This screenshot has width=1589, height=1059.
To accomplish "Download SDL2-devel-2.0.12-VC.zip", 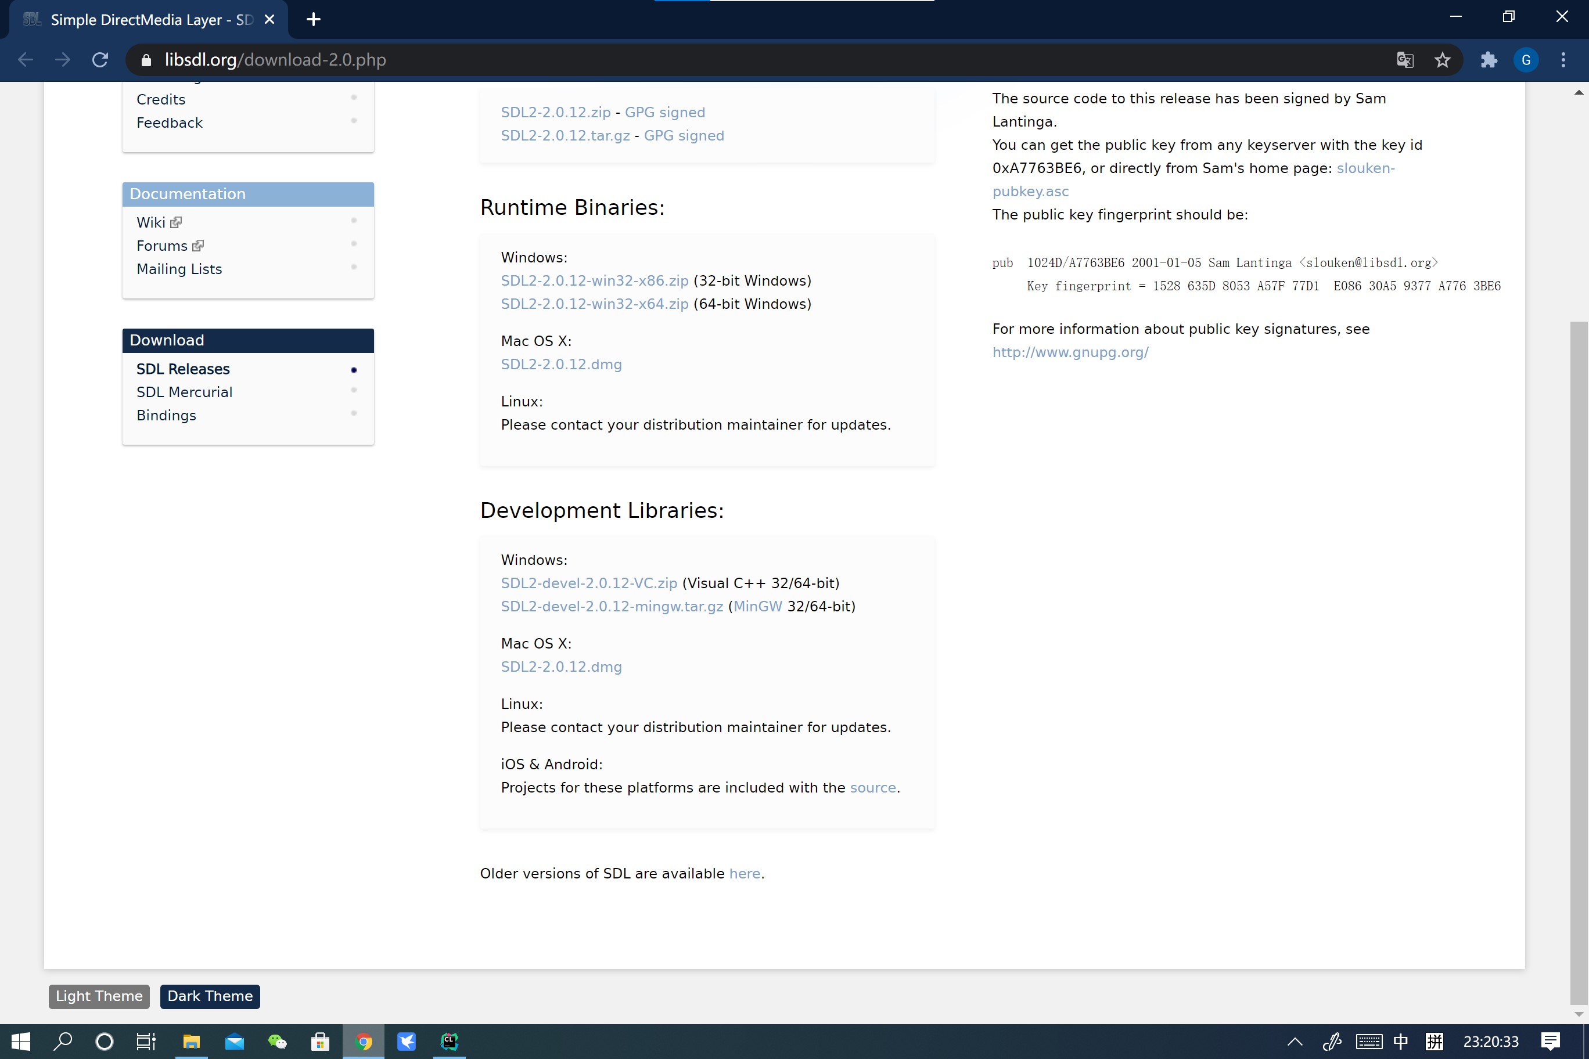I will point(589,583).
